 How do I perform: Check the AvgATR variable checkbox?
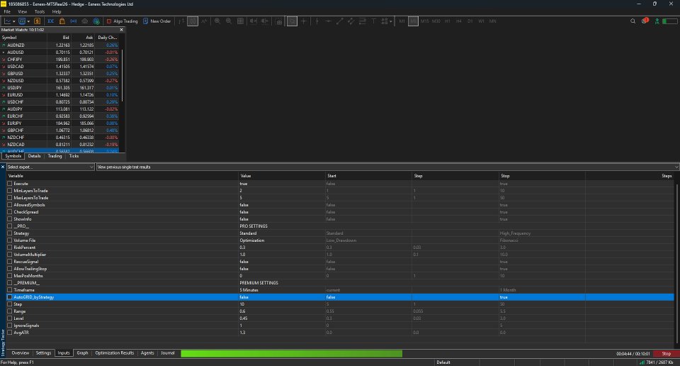(9, 333)
